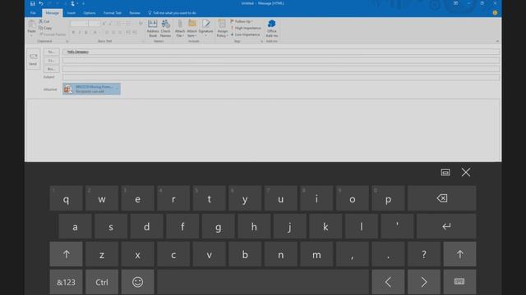Select the Message ribbon tab
This screenshot has height=295, width=526.
click(x=52, y=13)
